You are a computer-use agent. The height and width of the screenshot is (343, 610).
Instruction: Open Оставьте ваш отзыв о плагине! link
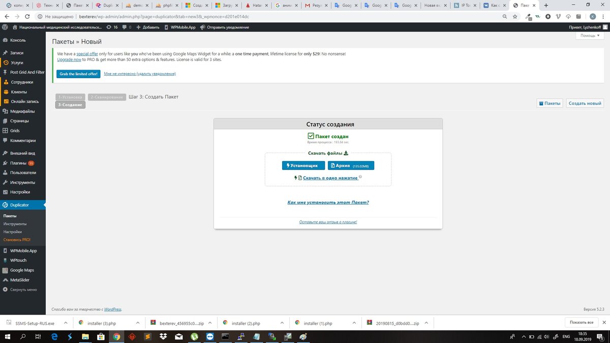tap(328, 222)
